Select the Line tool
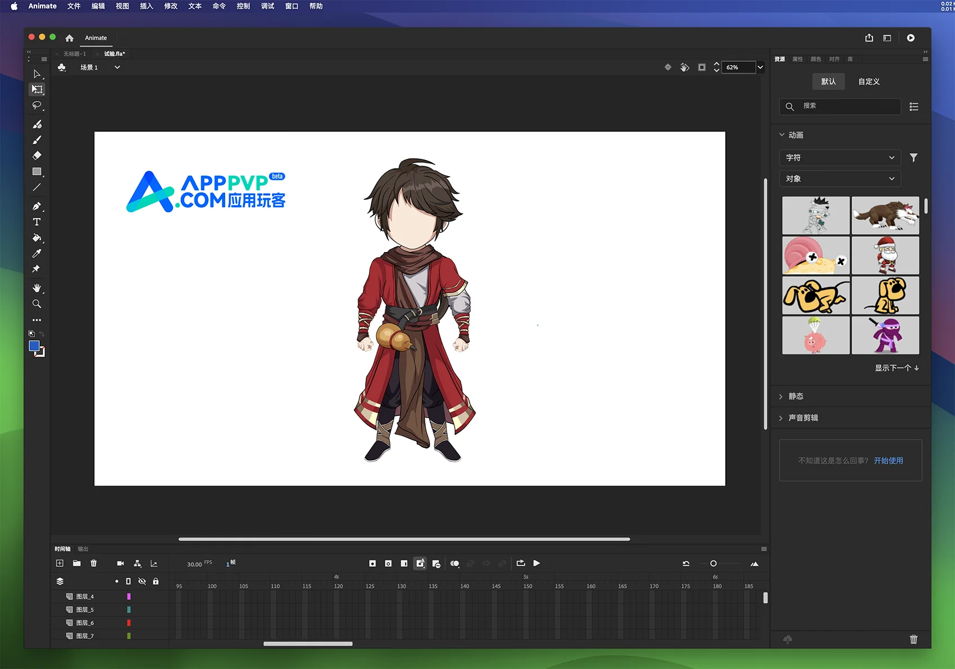 [37, 187]
